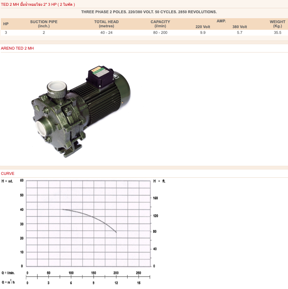Click the ARENO TED 2 MH heading

pos(17,48)
